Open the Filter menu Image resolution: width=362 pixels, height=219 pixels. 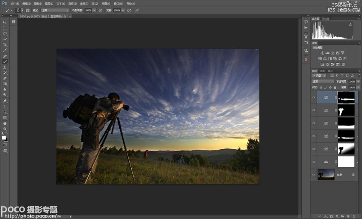pos(84,4)
